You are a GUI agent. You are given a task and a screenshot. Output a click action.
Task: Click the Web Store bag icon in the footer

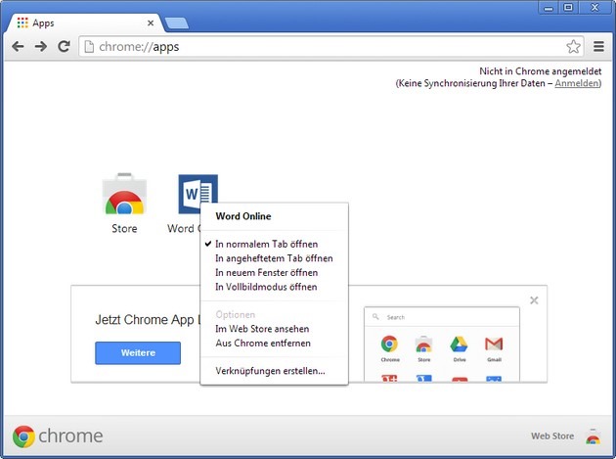point(594,436)
